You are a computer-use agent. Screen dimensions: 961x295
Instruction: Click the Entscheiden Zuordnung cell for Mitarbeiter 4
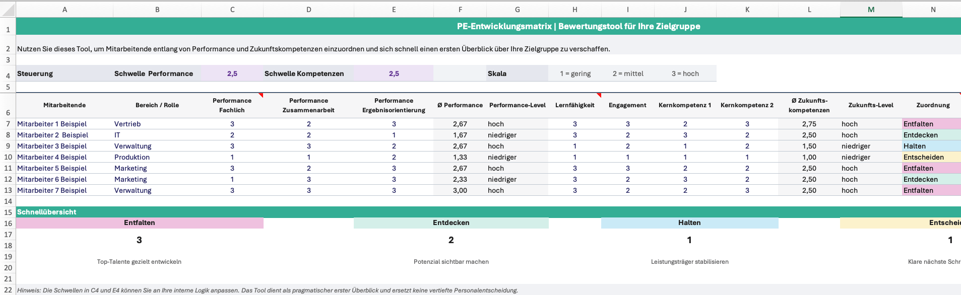click(932, 157)
